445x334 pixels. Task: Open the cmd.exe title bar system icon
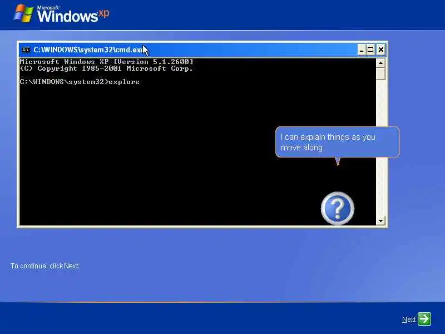point(26,50)
